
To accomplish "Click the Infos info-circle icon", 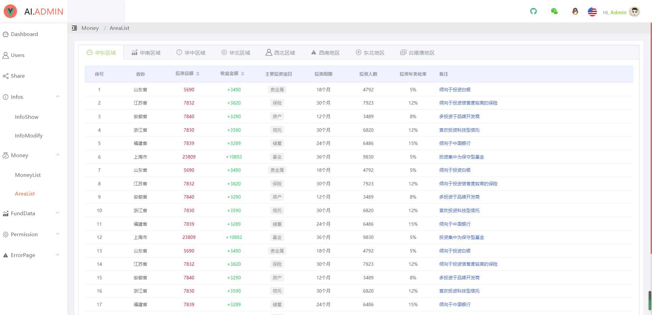I will 5,97.
